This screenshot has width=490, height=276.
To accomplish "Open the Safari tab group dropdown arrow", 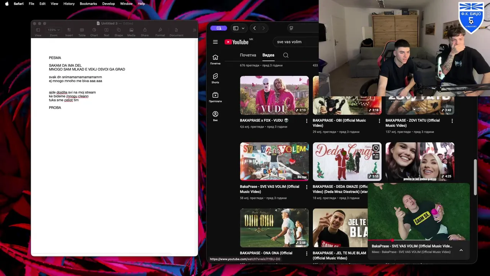I will [x=243, y=28].
